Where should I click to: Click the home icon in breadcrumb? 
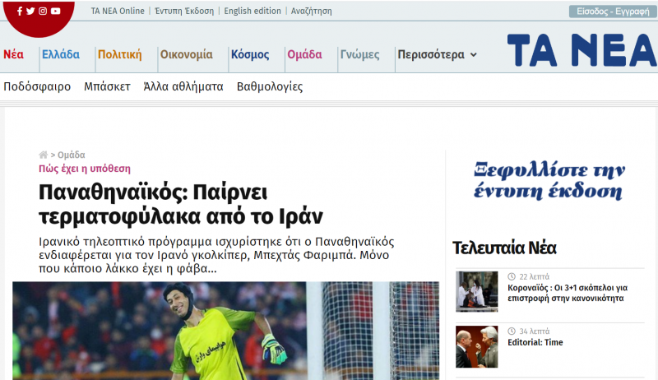point(43,155)
